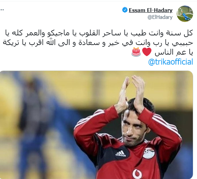This screenshot has height=179, width=197.
Task: Click the blue verified badge beside Essam El-Hadary
Action: coord(125,10)
